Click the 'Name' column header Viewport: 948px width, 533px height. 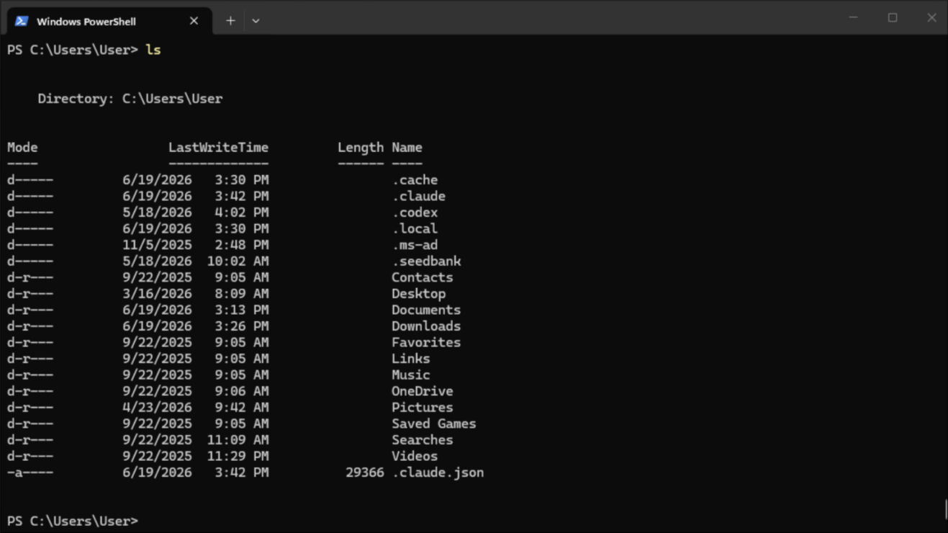[407, 147]
